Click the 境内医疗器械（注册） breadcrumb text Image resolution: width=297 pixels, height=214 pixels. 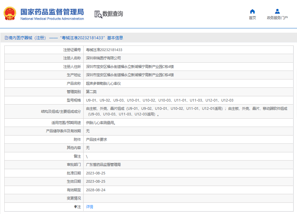(27, 38)
